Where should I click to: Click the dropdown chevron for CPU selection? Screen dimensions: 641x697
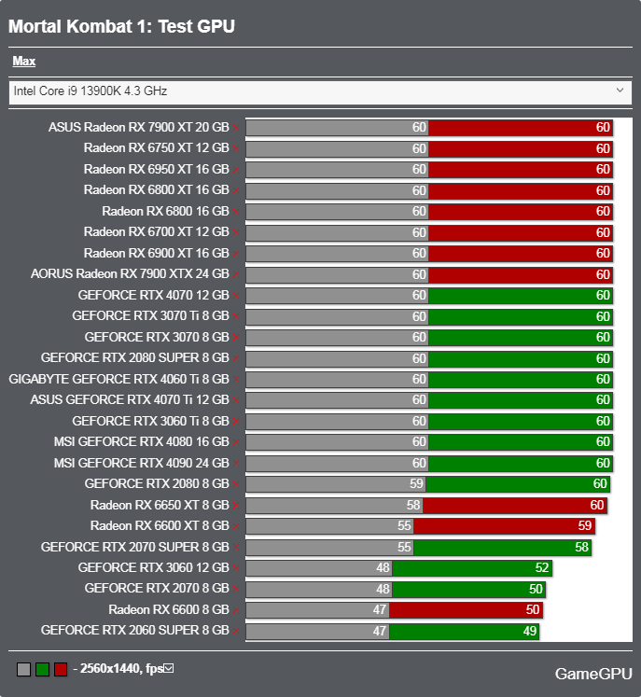pyautogui.click(x=620, y=91)
